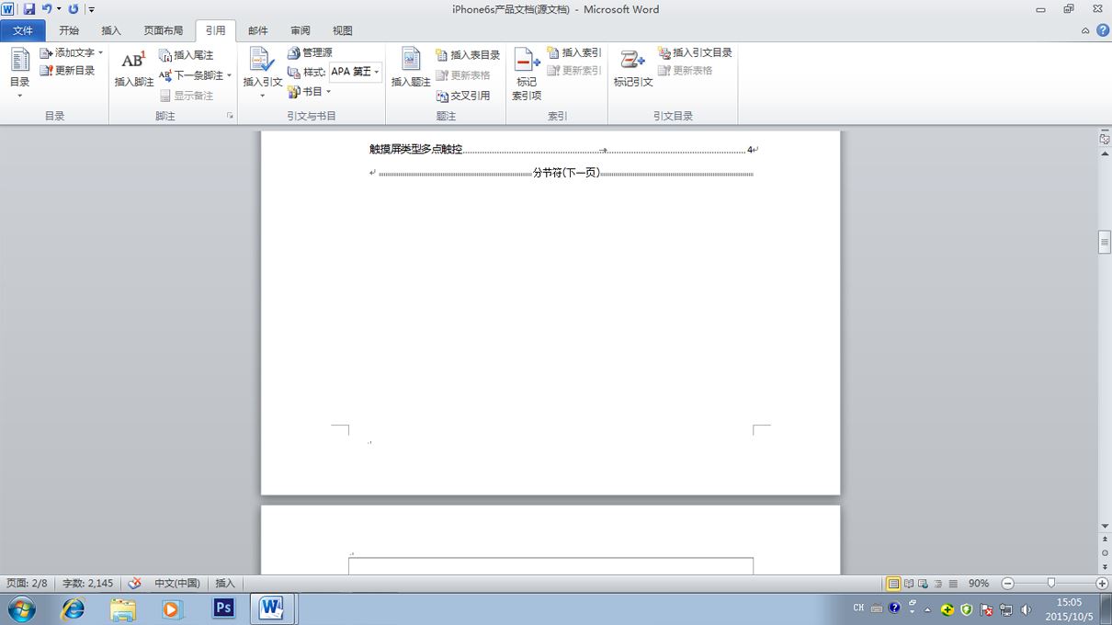The image size is (1112, 625).
Task: Click the Redo icon in quick access toolbar
Action: (74, 9)
